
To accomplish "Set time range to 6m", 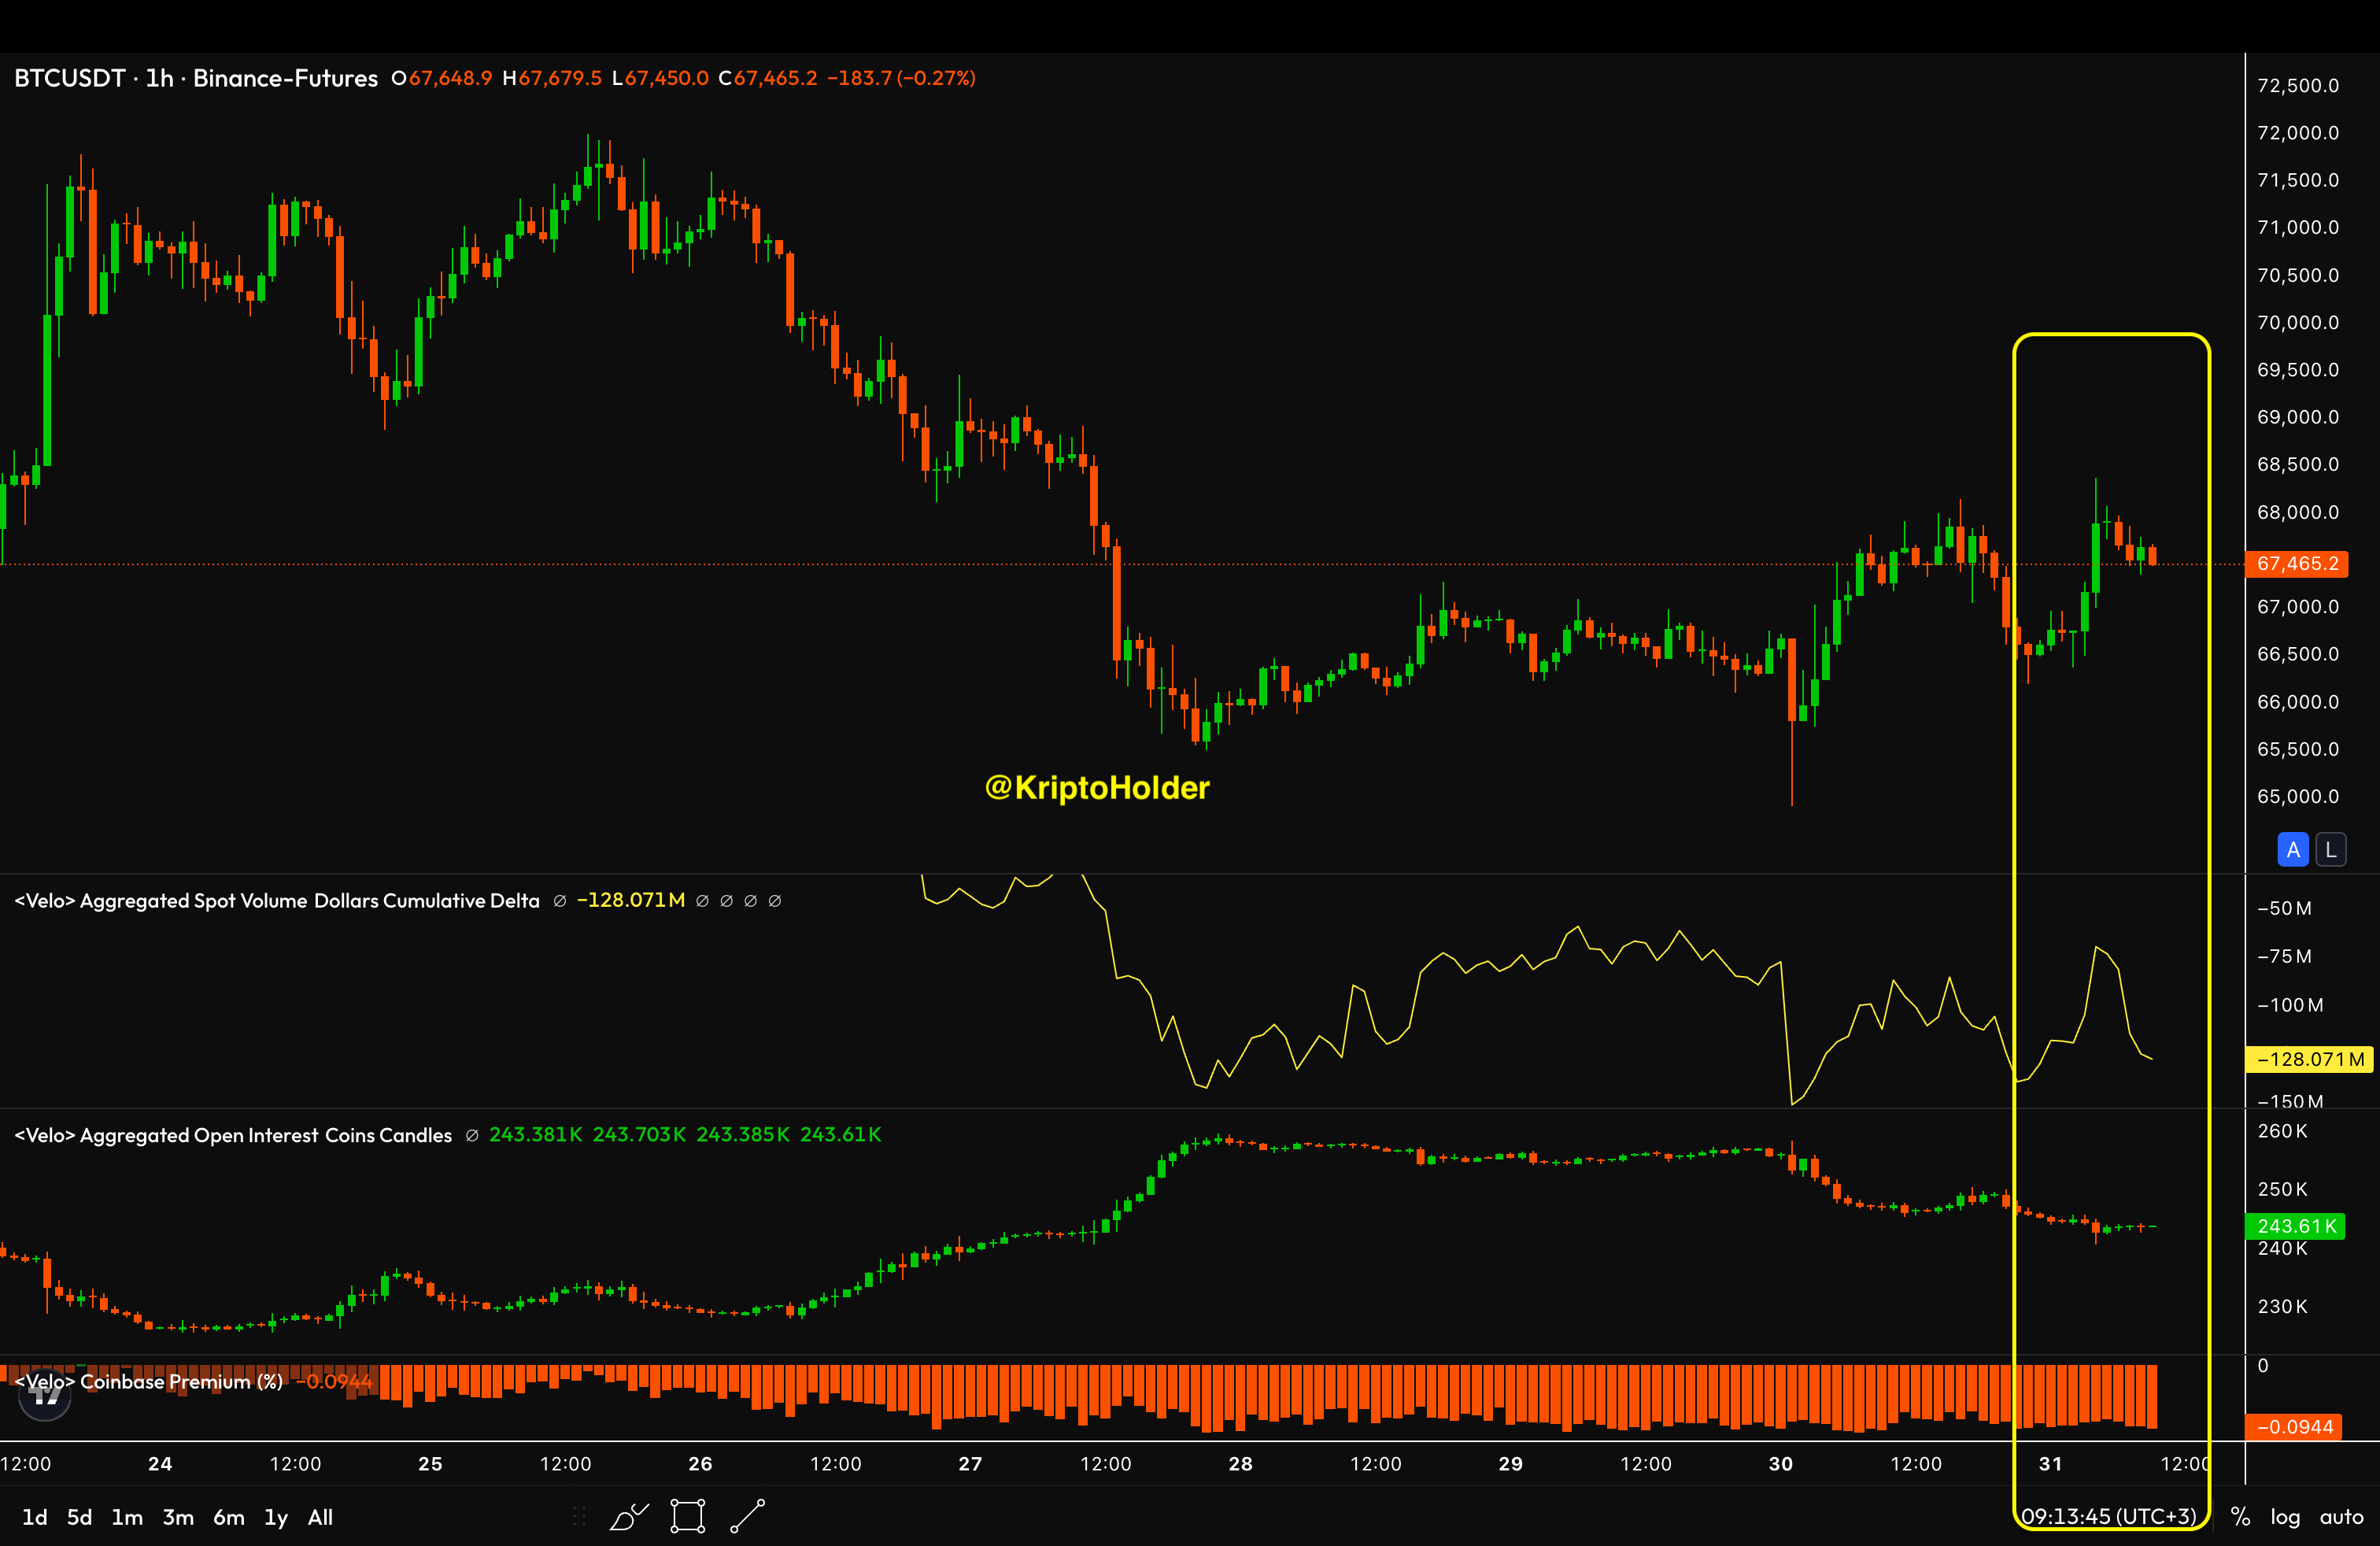I will click(229, 1517).
